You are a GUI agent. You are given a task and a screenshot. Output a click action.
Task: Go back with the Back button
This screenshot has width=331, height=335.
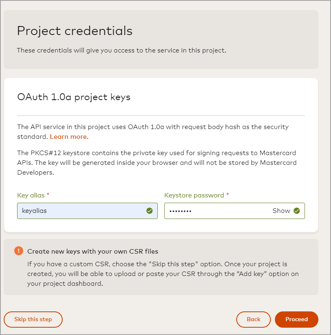click(253, 320)
